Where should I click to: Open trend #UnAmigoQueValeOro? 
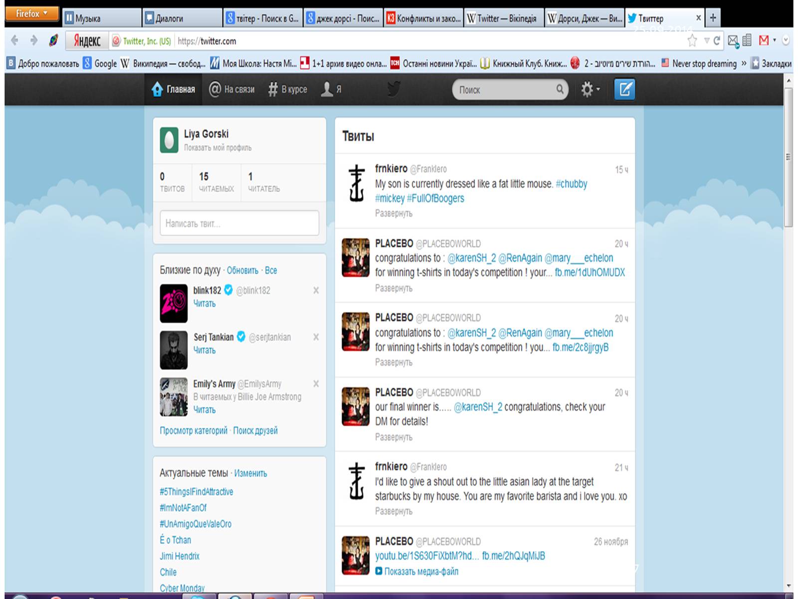[196, 524]
